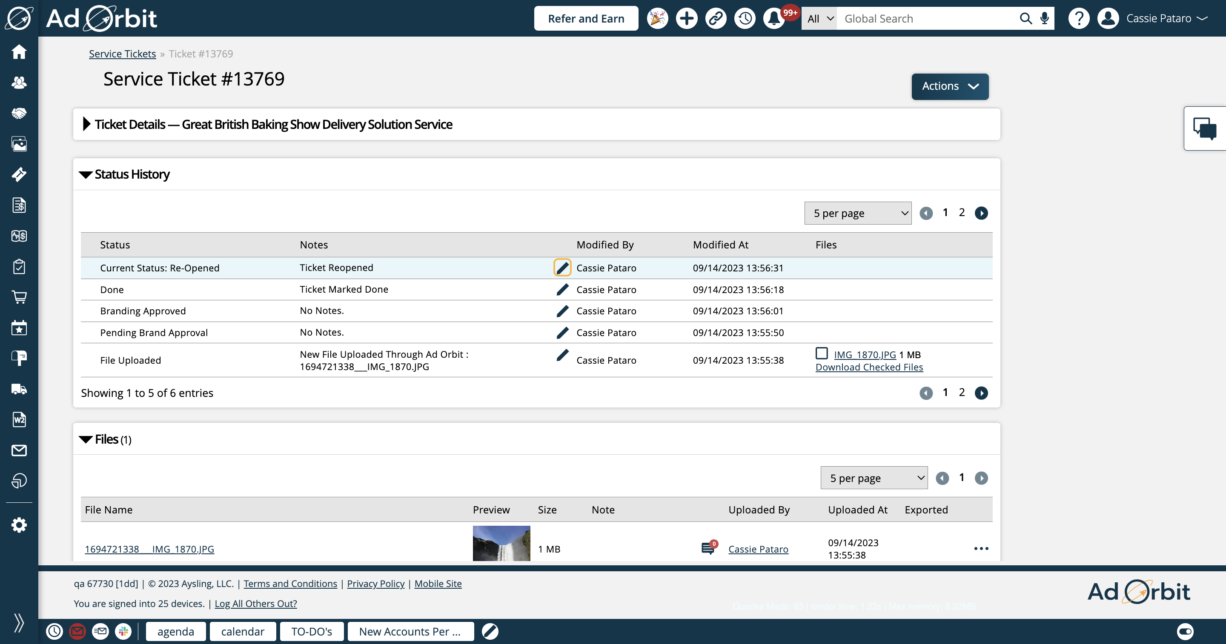Click the user profile icon for Cassie Pataro
The height and width of the screenshot is (644, 1226).
click(x=1109, y=18)
